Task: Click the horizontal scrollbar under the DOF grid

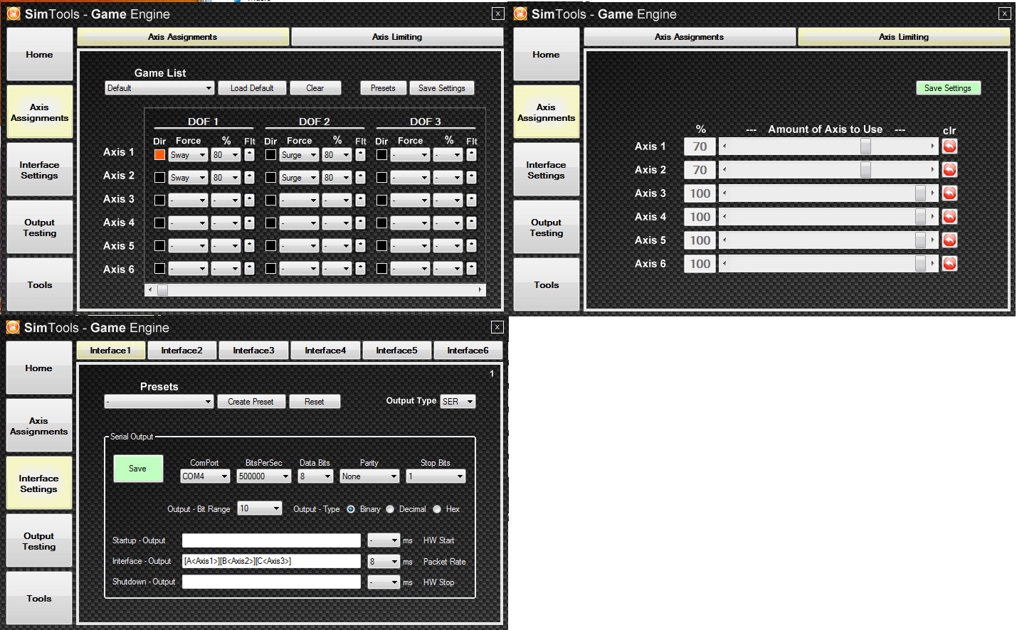Action: pyautogui.click(x=315, y=290)
